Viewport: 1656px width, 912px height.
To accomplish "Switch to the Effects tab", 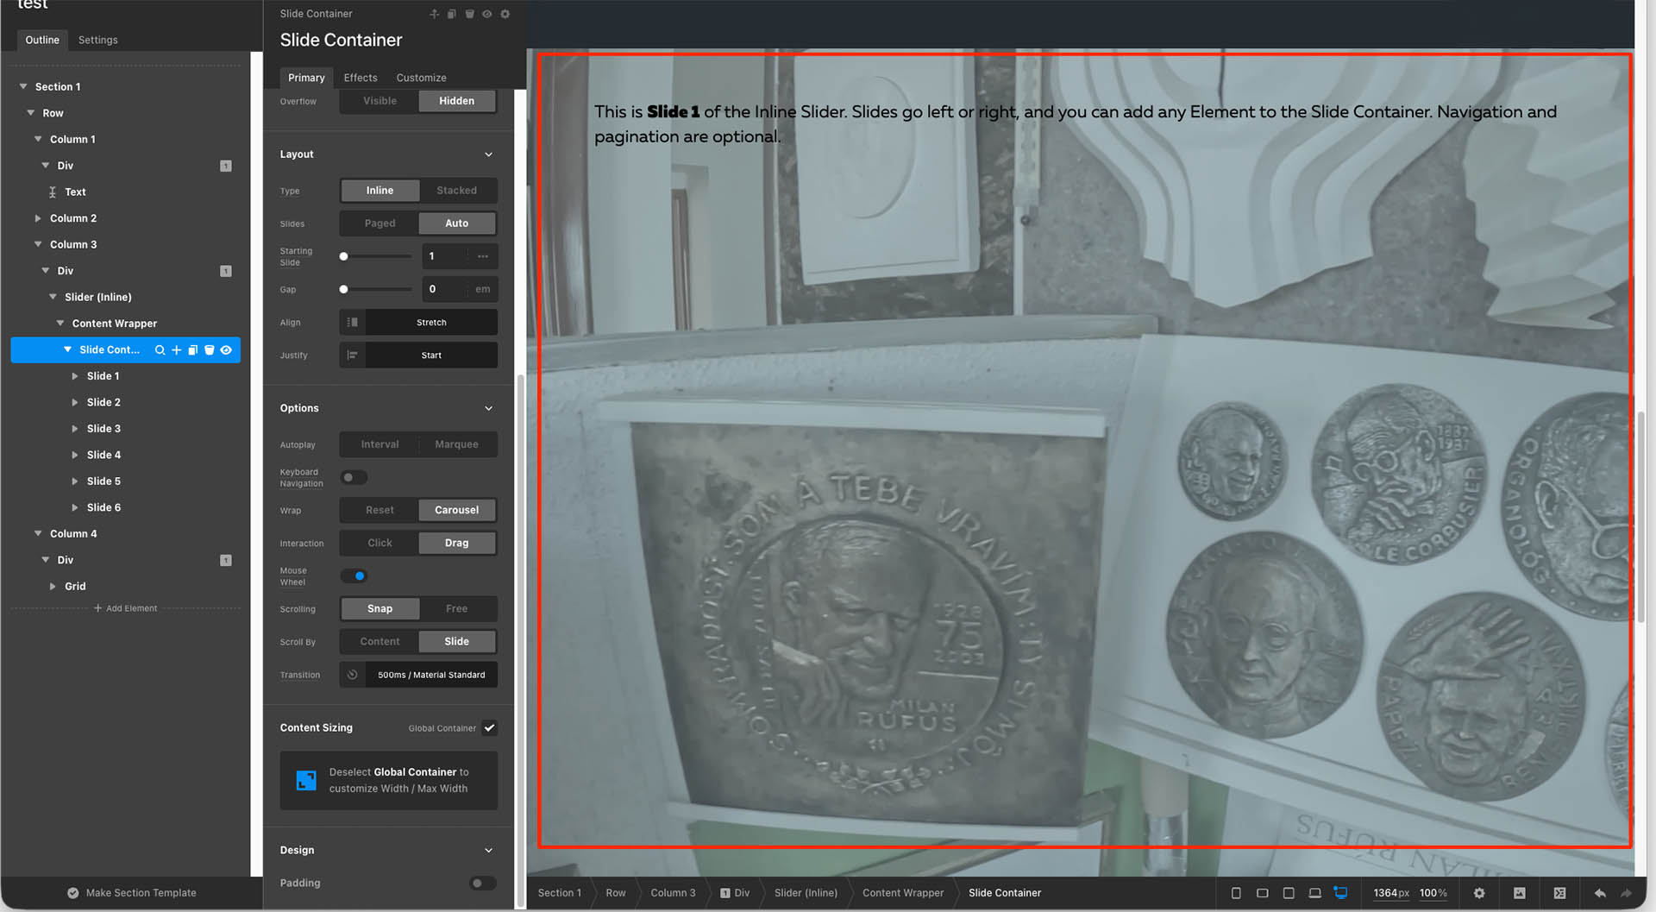I will [361, 78].
